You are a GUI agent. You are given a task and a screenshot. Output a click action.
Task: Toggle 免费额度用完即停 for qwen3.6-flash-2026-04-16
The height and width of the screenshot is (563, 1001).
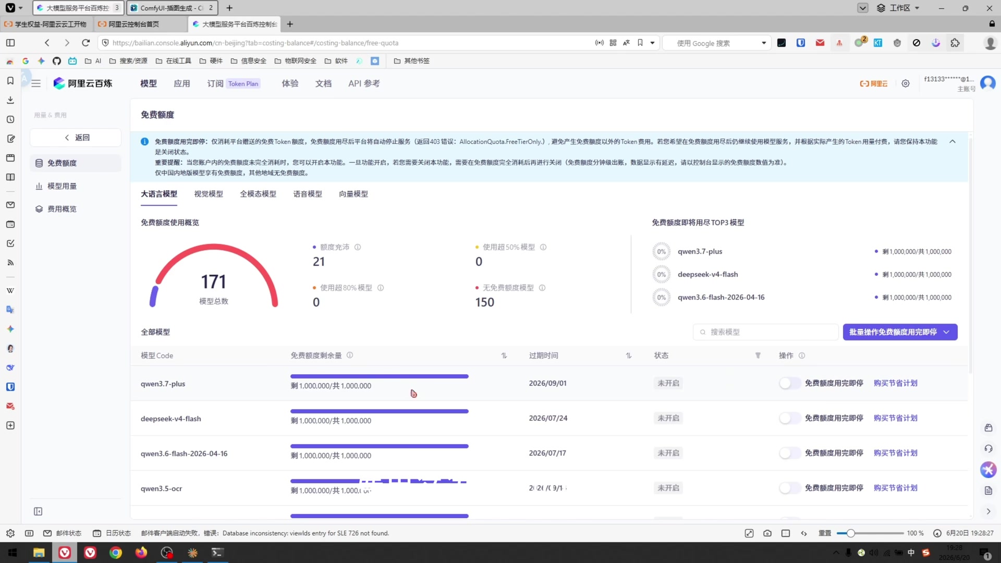coord(790,453)
